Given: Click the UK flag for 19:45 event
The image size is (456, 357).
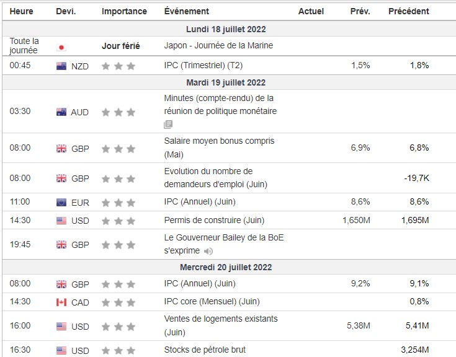Looking at the screenshot, I should click(x=61, y=245).
